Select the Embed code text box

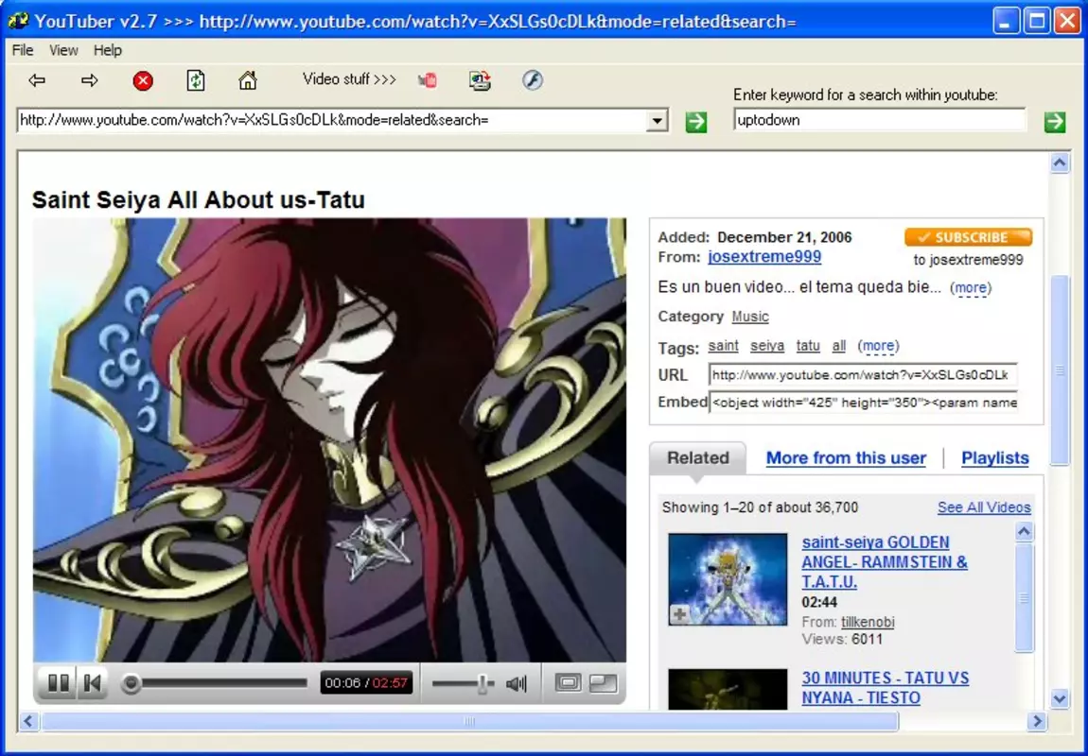click(x=863, y=403)
